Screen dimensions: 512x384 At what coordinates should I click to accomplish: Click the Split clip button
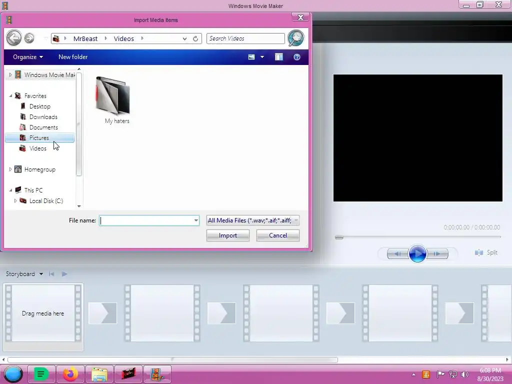point(486,252)
